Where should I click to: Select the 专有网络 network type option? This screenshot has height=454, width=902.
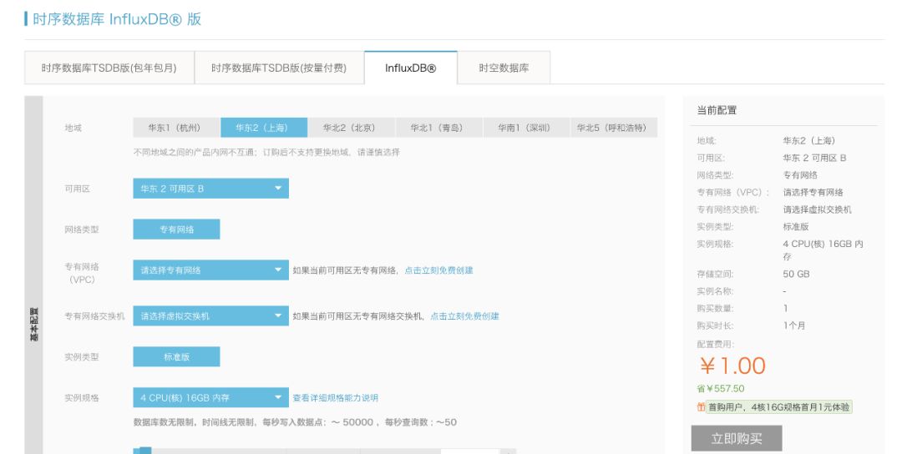point(176,230)
